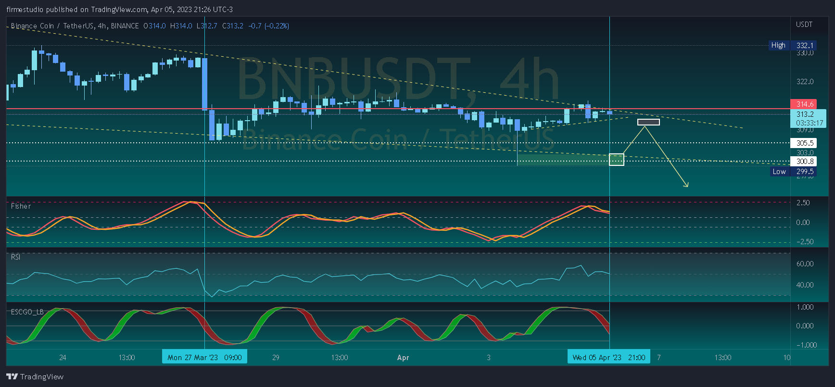Image resolution: width=835 pixels, height=387 pixels.
Task: Click the 3 date label on time axis
Action: [x=489, y=357]
